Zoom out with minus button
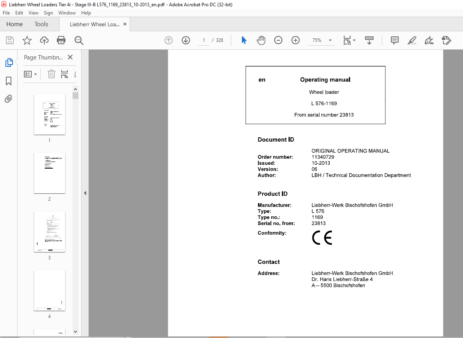Image resolution: width=463 pixels, height=338 pixels. 278,40
